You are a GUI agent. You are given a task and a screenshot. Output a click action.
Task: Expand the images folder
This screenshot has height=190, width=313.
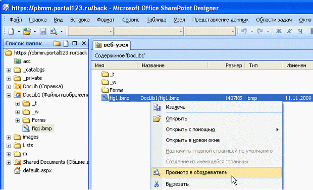coord(9,137)
